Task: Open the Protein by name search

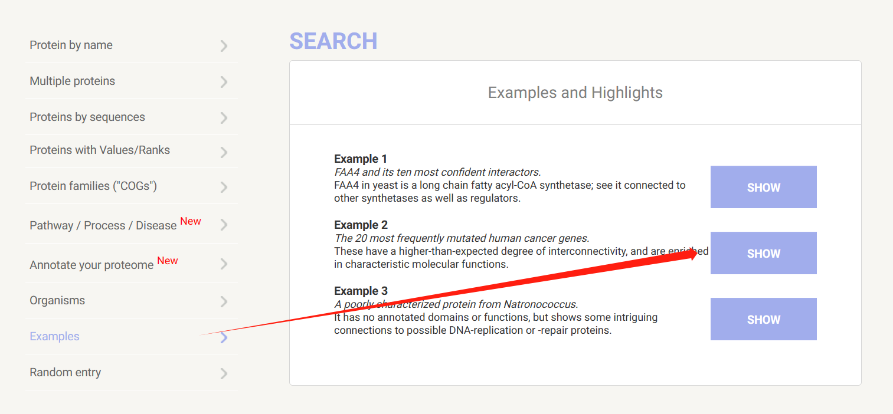Action: (x=71, y=45)
